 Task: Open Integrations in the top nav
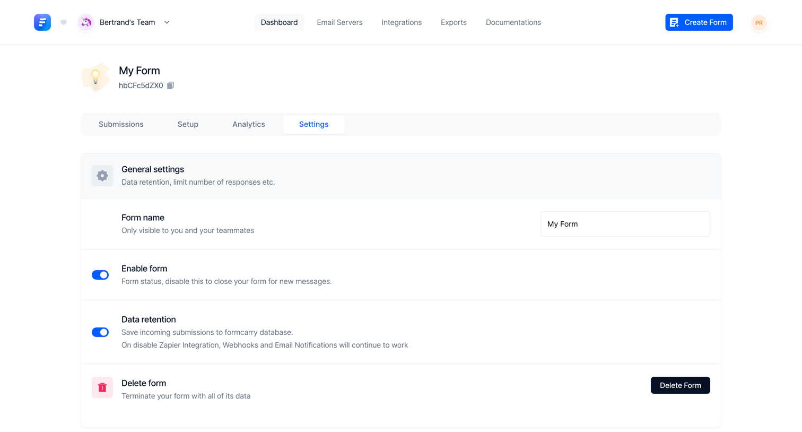click(x=402, y=22)
